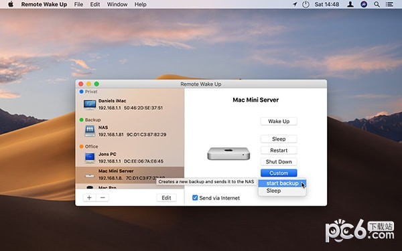Open the Apple menu
Screen dimensions: 402x251
[x=11, y=4]
